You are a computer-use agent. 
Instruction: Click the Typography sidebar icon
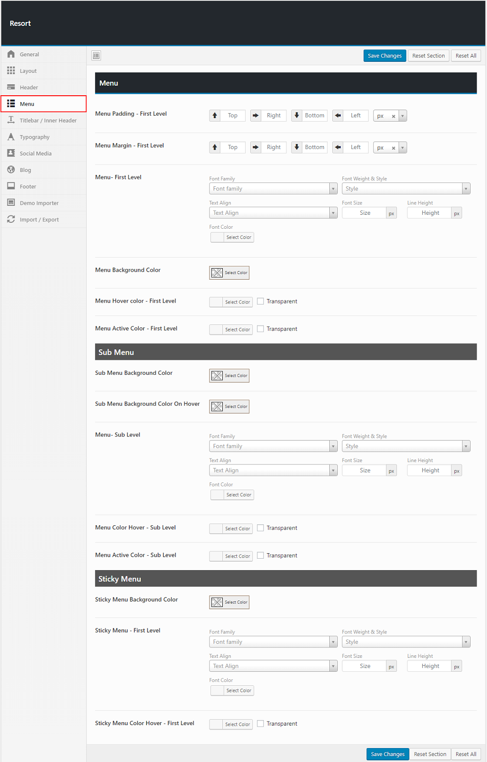(11, 137)
